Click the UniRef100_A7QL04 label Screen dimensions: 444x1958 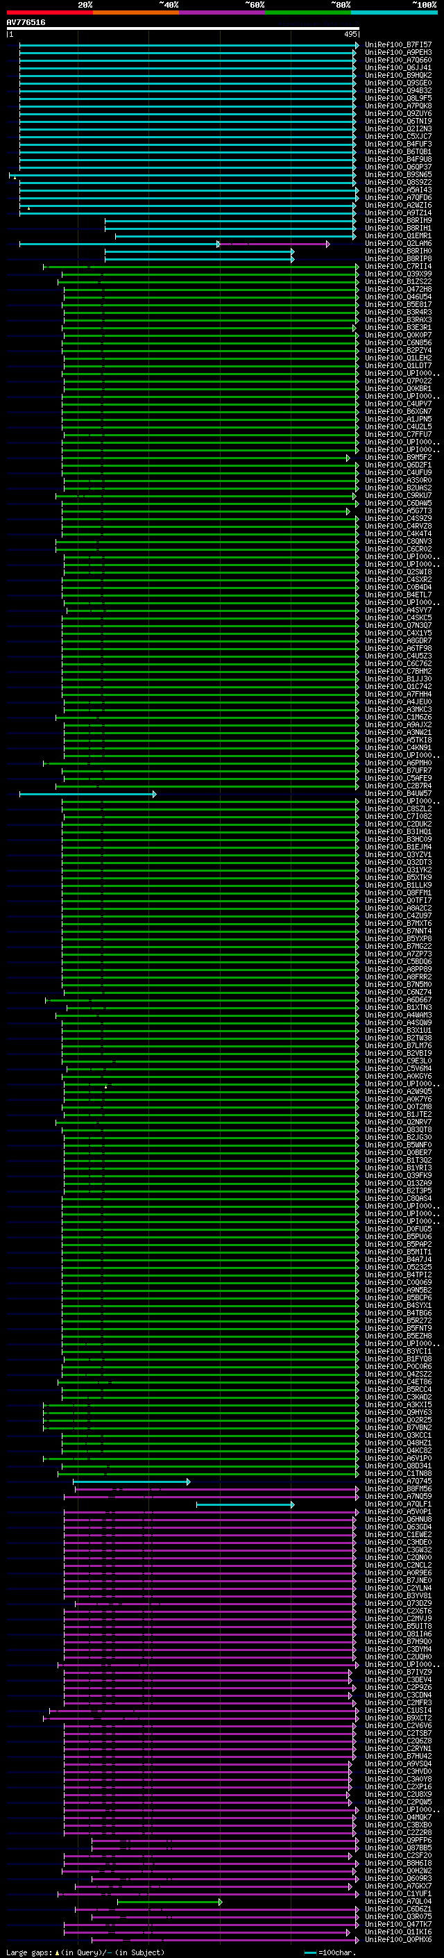(398, 1902)
